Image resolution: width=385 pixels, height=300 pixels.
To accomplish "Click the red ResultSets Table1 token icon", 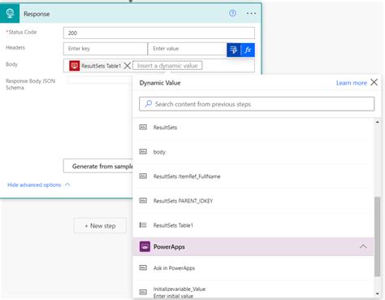I will [x=75, y=66].
